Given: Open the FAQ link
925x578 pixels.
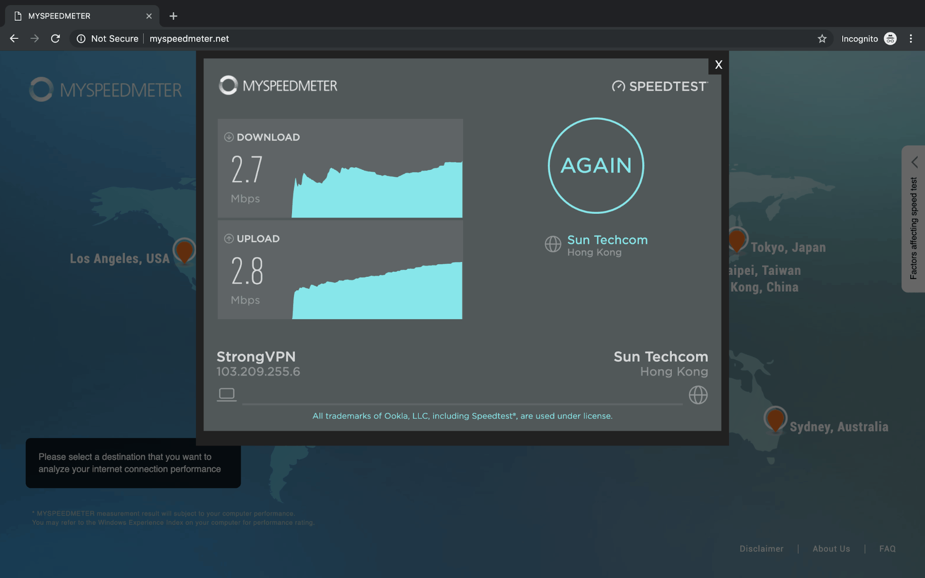Looking at the screenshot, I should (x=887, y=548).
